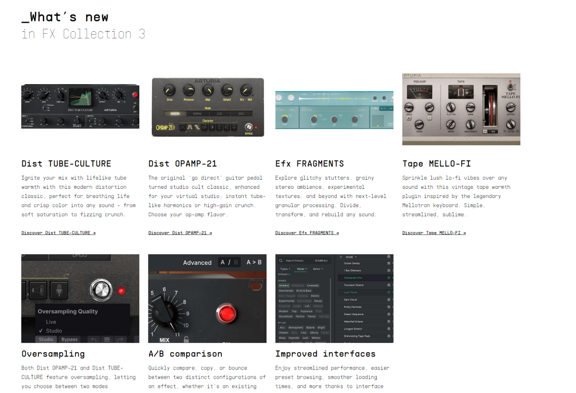This screenshot has height=393, width=576.
Task: Click the 'Oversampling' section heading
Action: pos(53,354)
